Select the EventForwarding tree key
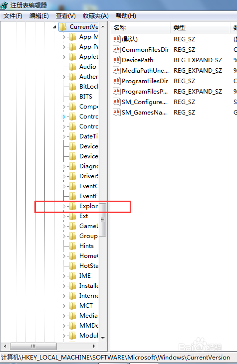This screenshot has width=237, height=364. [x=89, y=196]
